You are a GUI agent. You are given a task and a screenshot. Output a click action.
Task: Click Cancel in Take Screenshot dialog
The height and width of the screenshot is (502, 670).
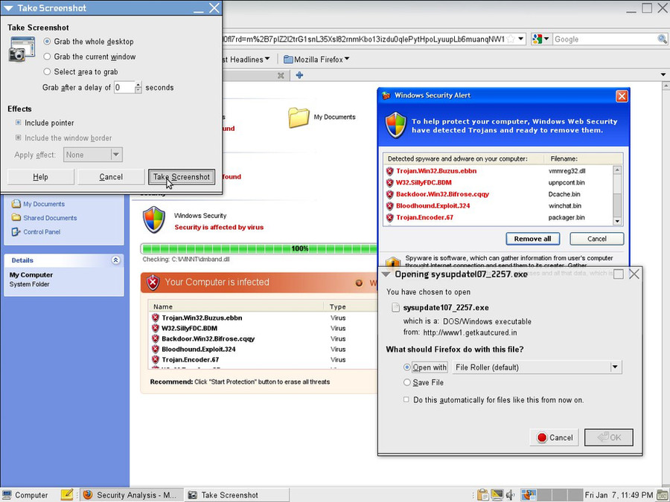111,177
